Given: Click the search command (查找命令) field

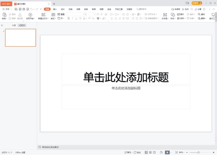Looking at the screenshot, I should 141,9.
